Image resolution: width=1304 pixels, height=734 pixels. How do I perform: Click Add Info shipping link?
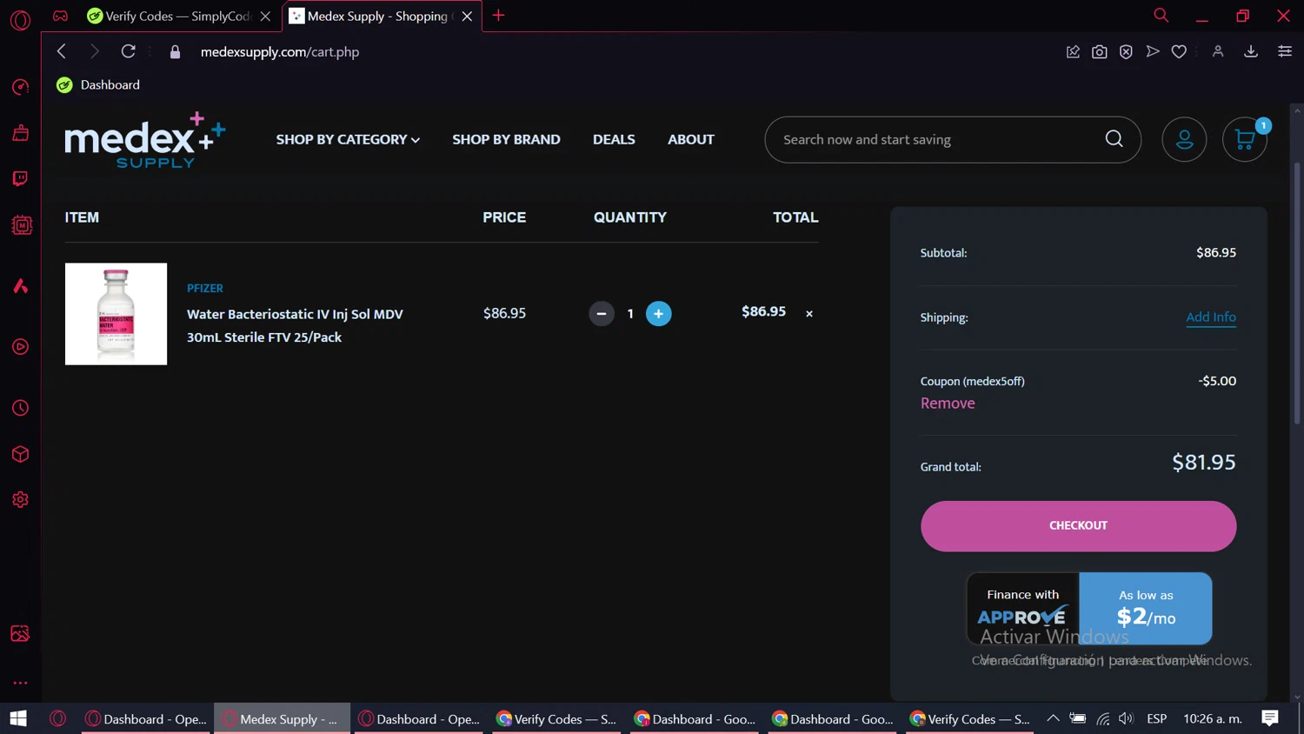point(1211,317)
